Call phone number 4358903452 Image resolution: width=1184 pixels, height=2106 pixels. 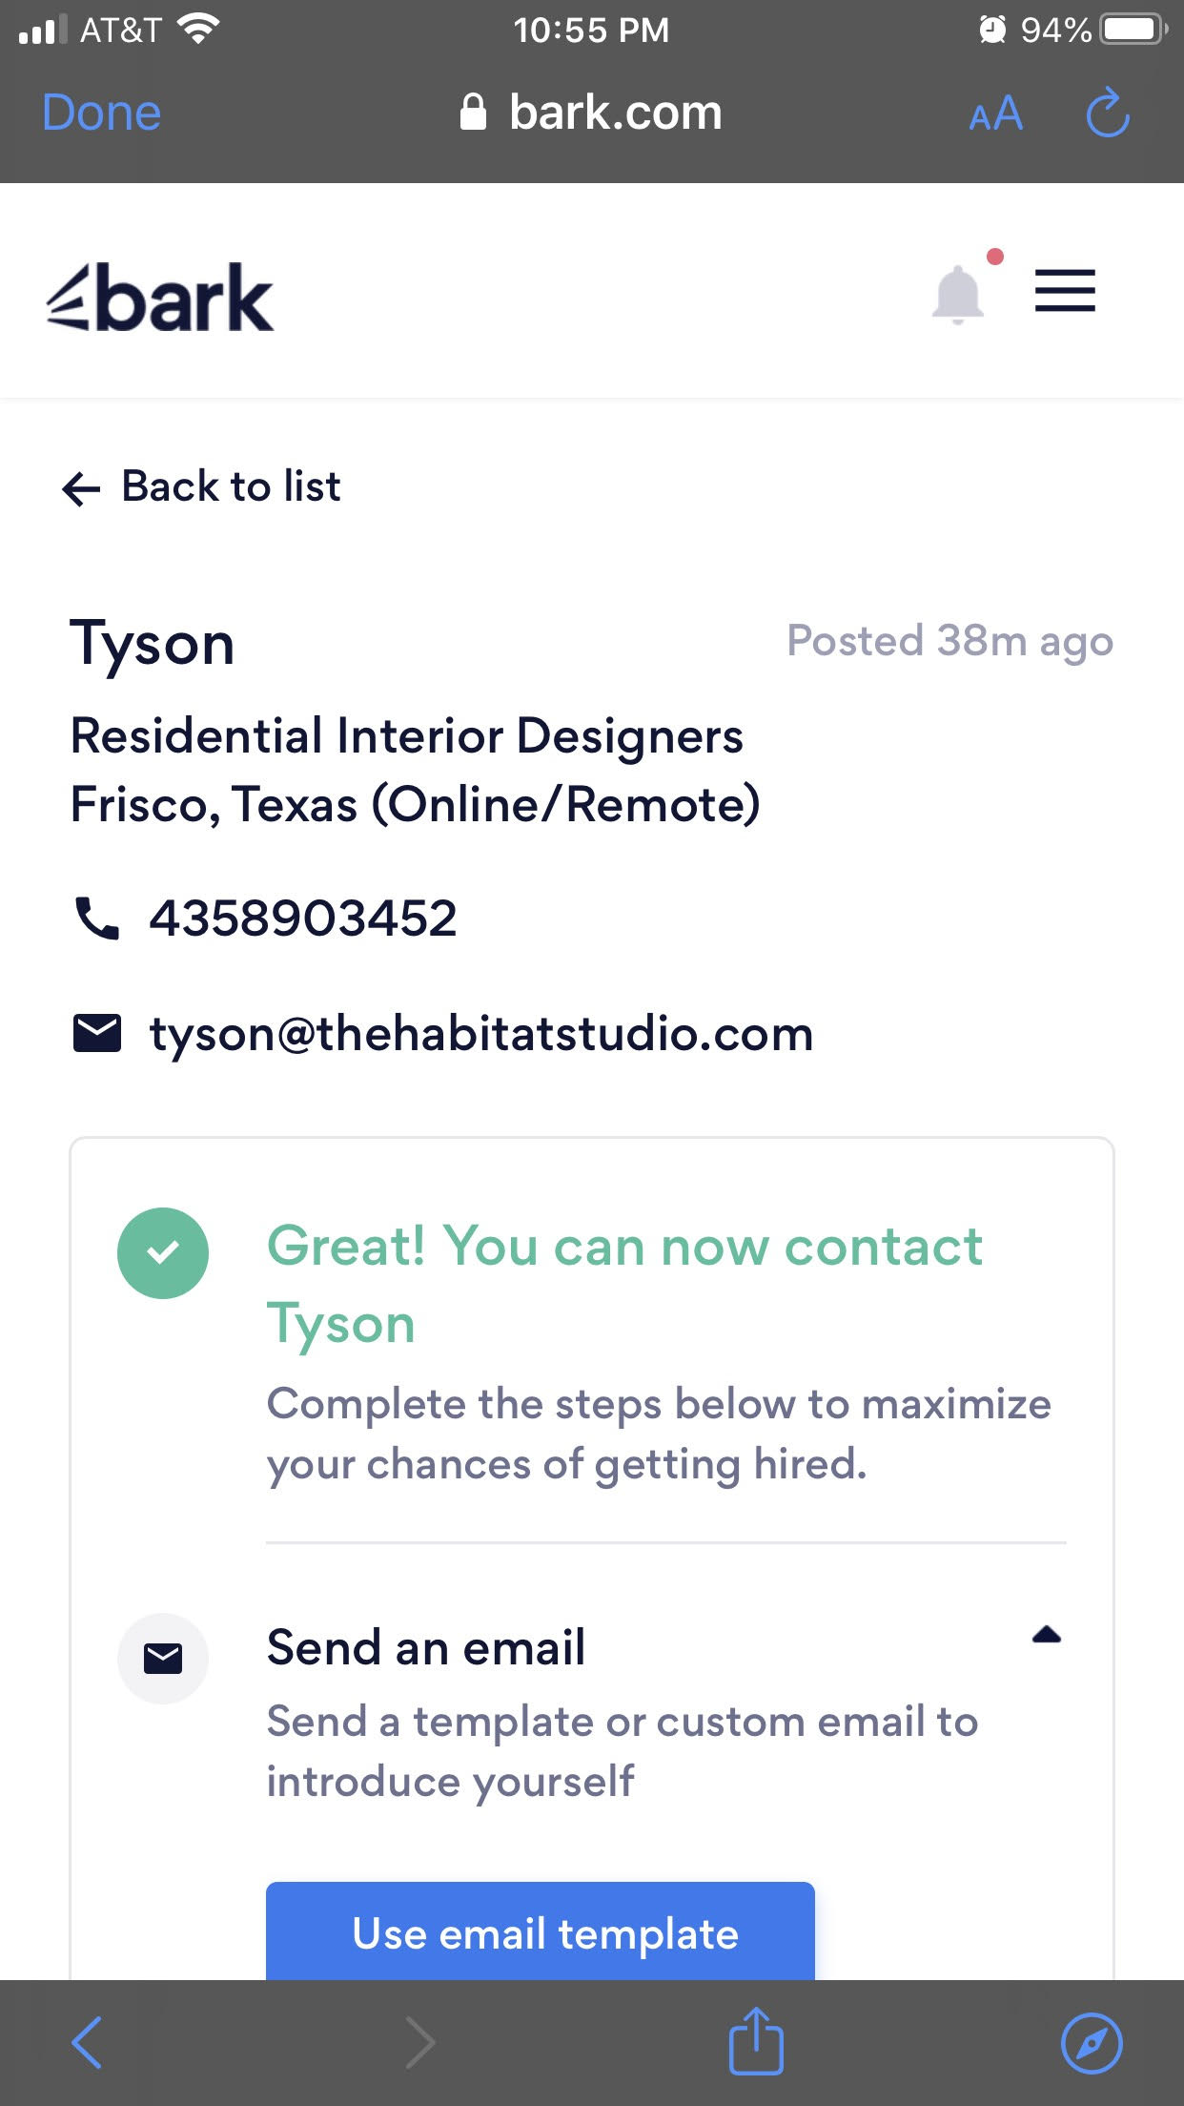[303, 919]
